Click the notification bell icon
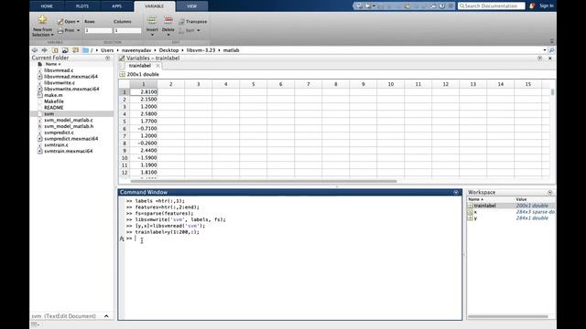586x329 pixels. [x=532, y=6]
